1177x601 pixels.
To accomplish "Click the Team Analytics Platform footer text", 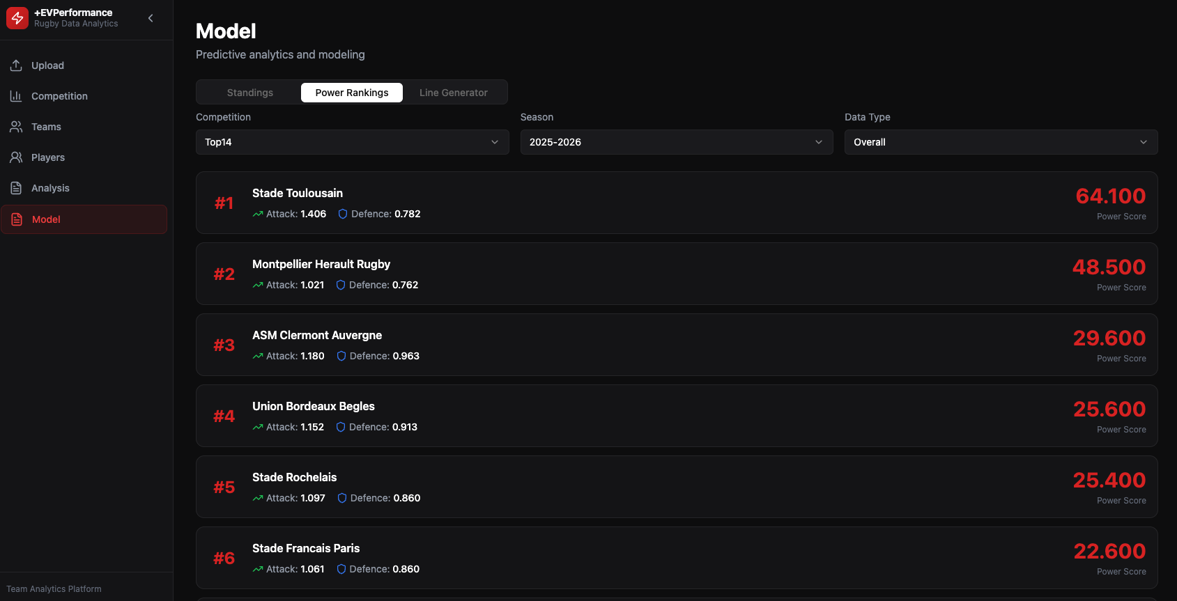I will 54,589.
